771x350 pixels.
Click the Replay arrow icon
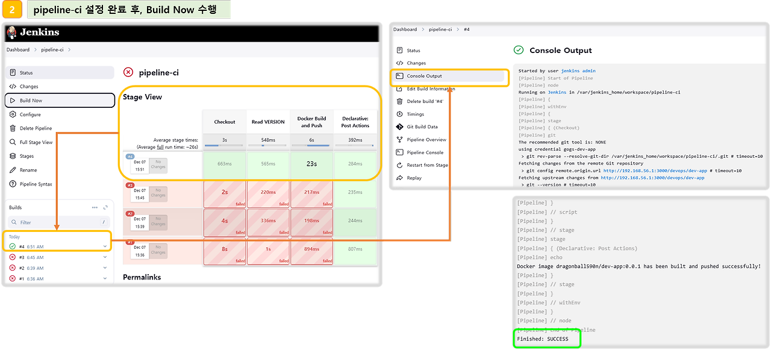[400, 178]
